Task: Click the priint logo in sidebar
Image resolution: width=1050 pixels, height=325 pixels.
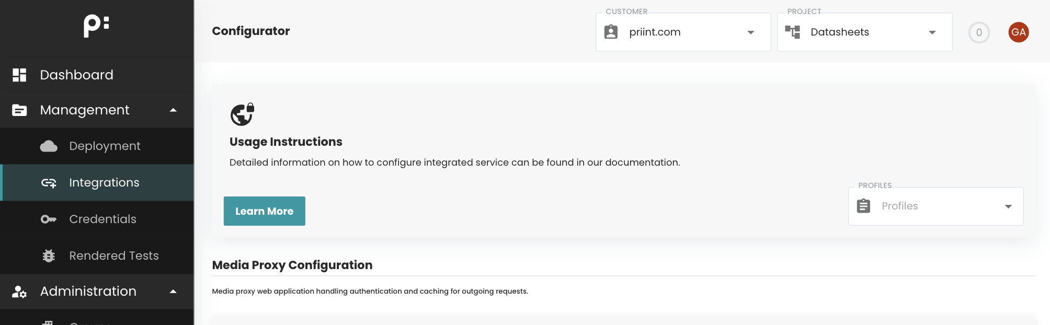Action: [96, 26]
